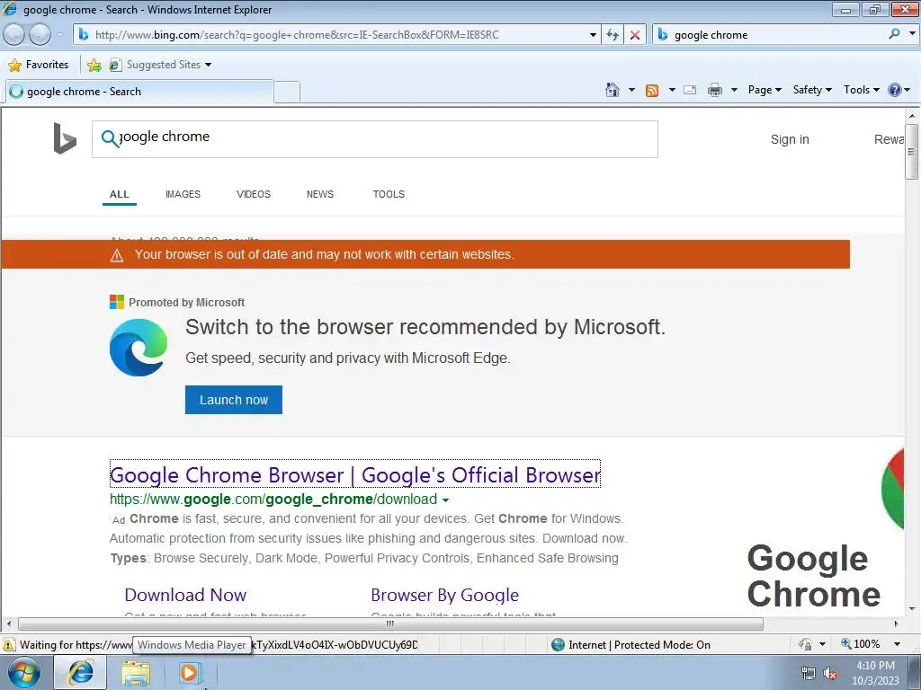Viewport: 921px width, 690px height.
Task: Open Google Chrome Browser official result link
Action: [354, 474]
